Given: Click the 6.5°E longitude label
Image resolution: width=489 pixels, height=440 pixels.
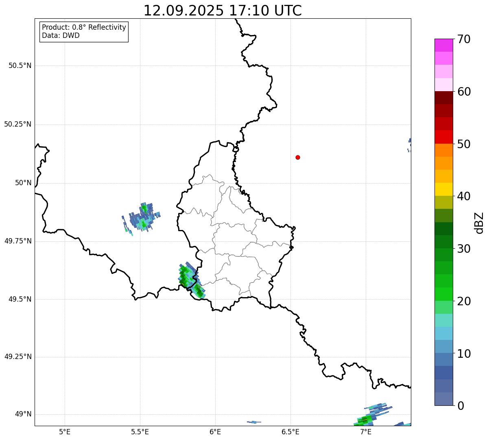Looking at the screenshot, I should [x=290, y=431].
